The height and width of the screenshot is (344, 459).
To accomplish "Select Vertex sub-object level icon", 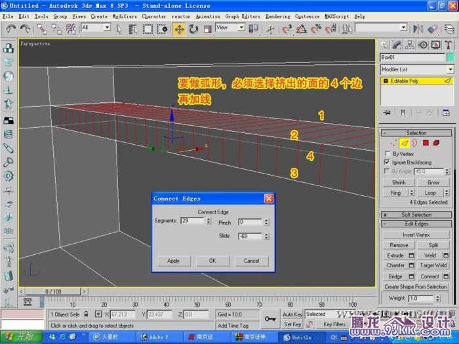I will (x=393, y=143).
